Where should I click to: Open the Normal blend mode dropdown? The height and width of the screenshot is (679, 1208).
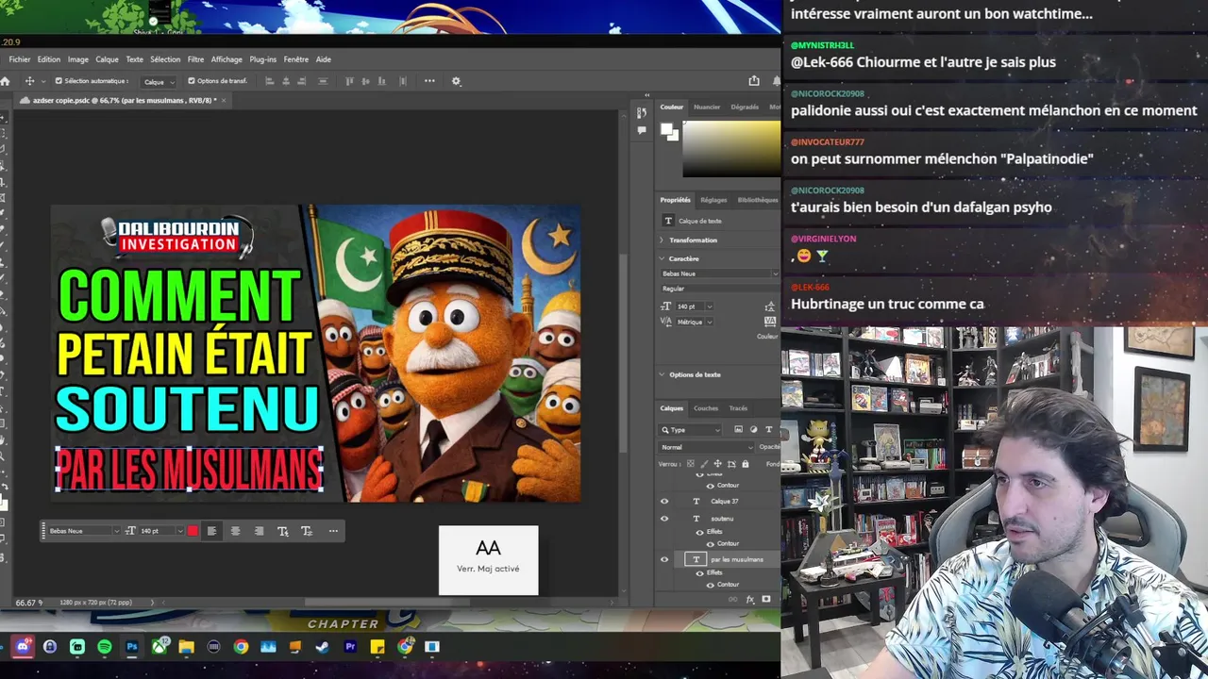click(706, 447)
